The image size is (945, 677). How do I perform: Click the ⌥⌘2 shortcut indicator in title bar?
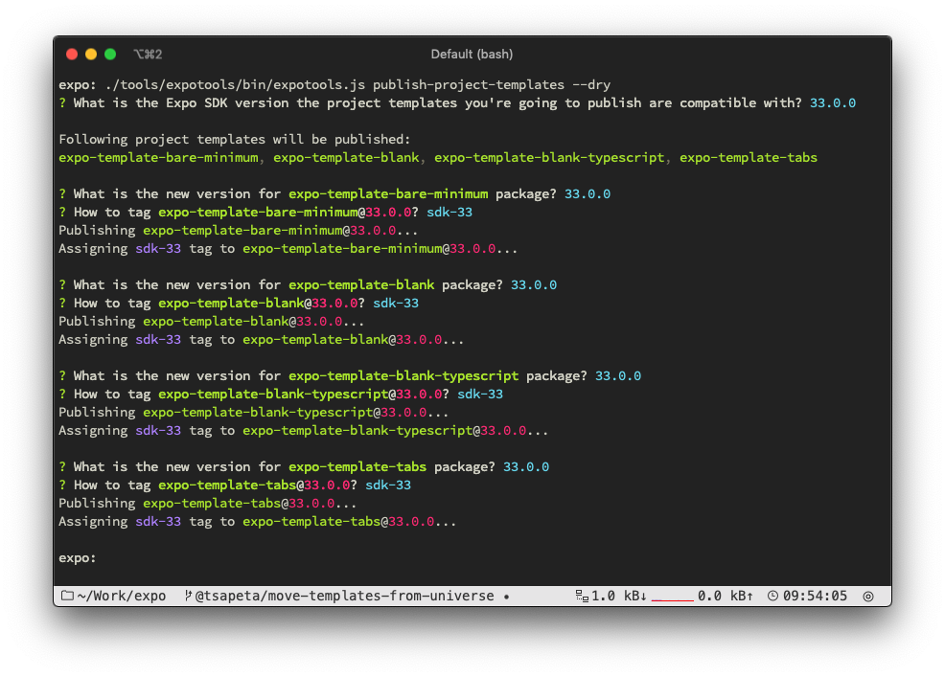149,55
